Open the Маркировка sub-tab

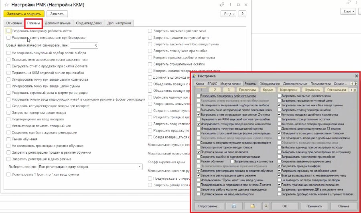289,90
